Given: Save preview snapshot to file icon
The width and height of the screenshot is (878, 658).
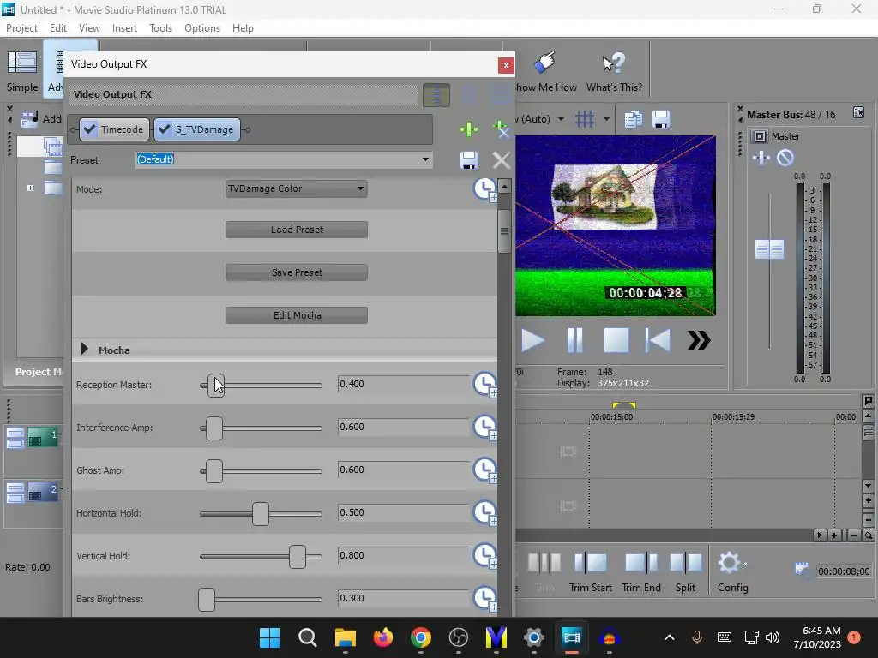Looking at the screenshot, I should [661, 119].
